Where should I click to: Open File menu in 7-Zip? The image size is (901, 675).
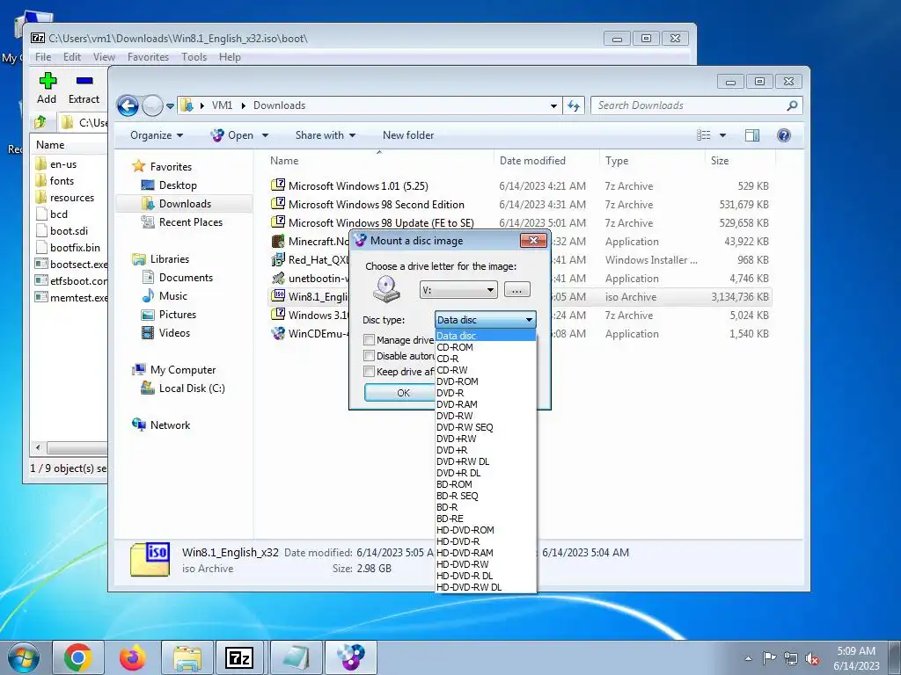[x=43, y=57]
